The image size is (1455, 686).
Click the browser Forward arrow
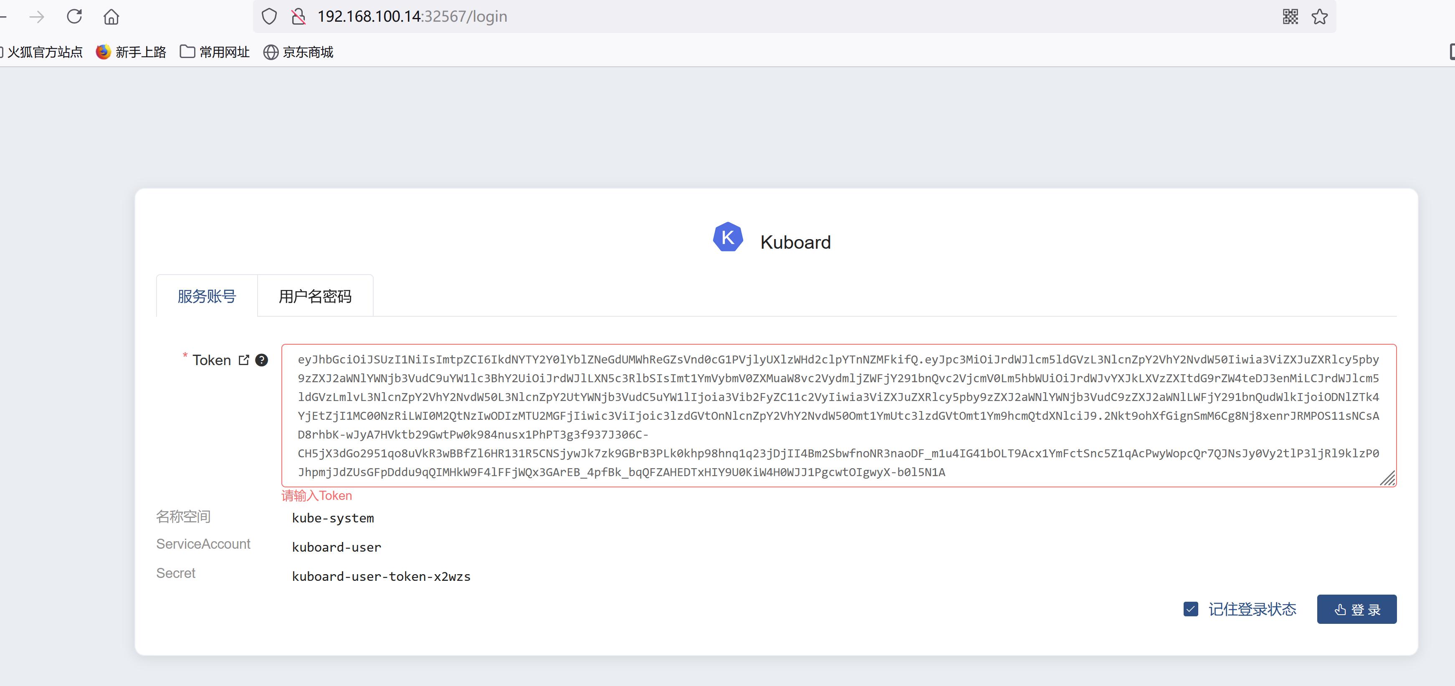(37, 17)
